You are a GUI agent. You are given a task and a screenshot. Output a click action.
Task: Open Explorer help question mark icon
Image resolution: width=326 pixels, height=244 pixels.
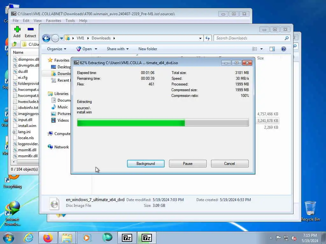(284, 49)
